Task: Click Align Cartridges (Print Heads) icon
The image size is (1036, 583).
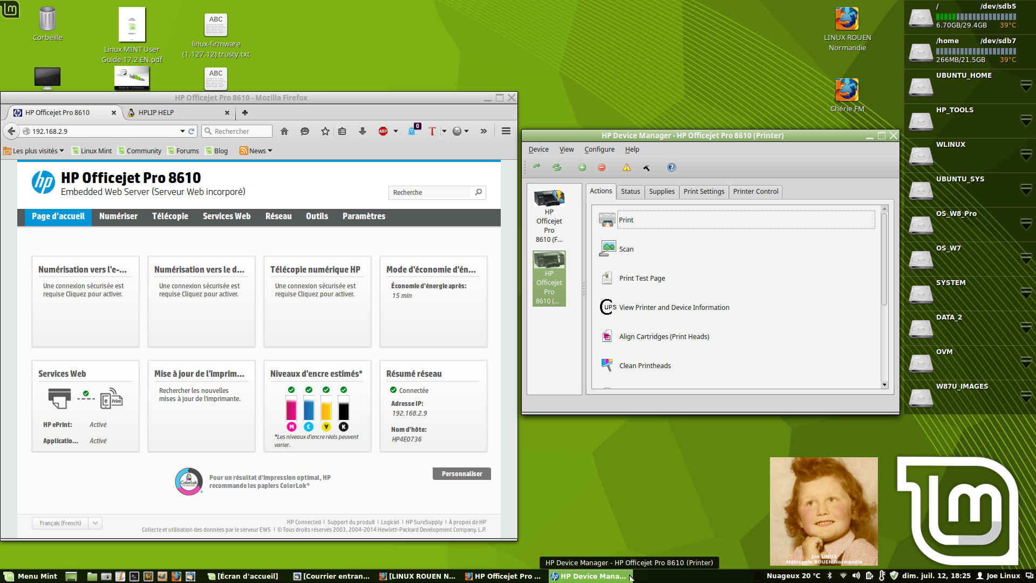Action: (x=607, y=336)
